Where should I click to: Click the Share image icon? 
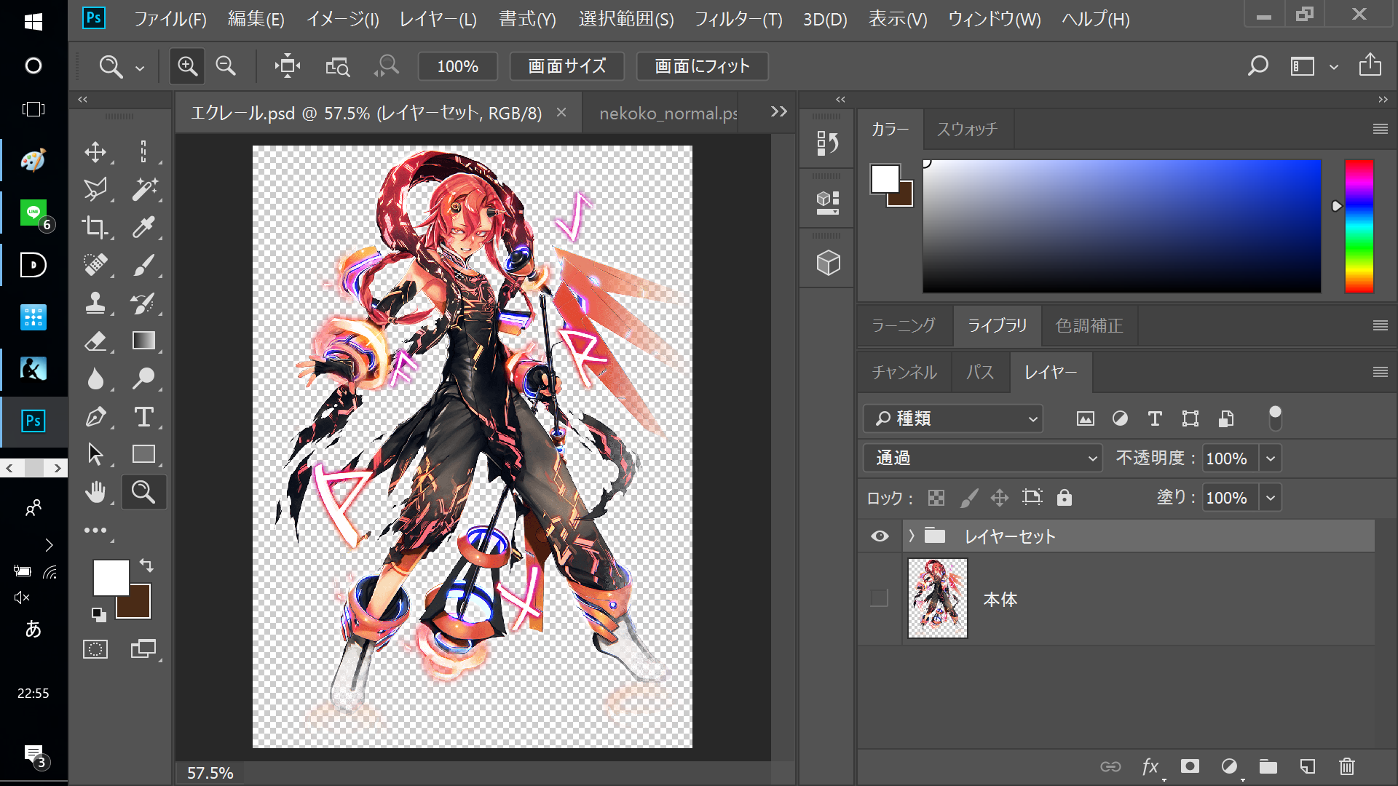1370,65
